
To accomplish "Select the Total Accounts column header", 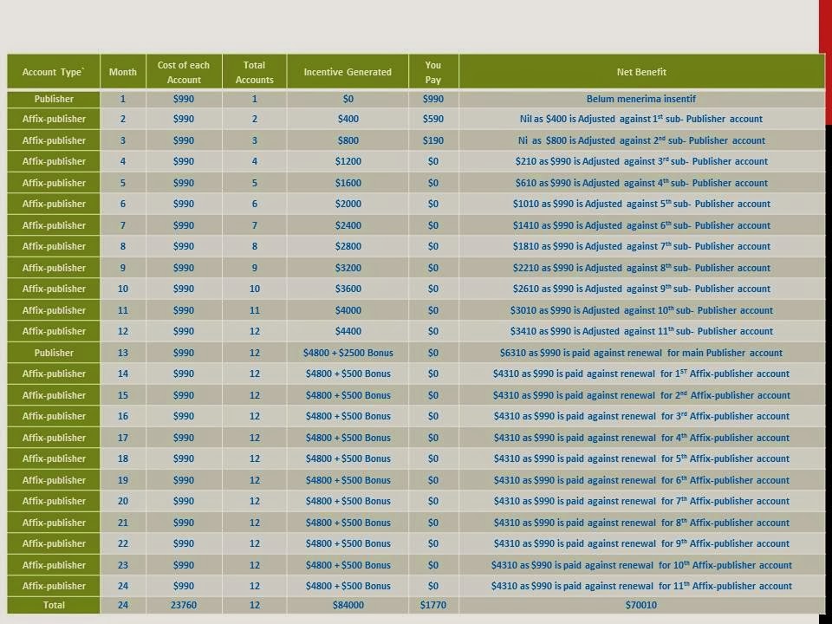I will click(254, 72).
